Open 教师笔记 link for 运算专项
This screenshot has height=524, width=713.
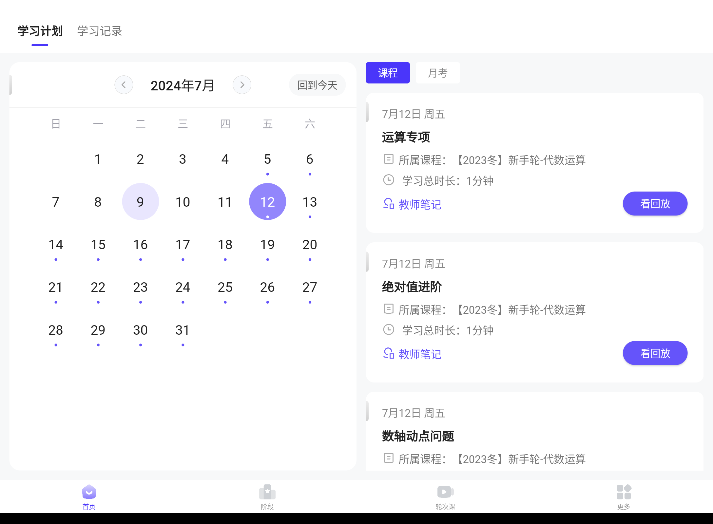point(420,204)
